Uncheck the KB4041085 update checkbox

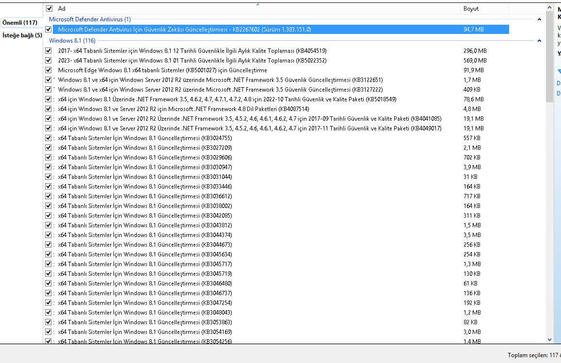48,118
